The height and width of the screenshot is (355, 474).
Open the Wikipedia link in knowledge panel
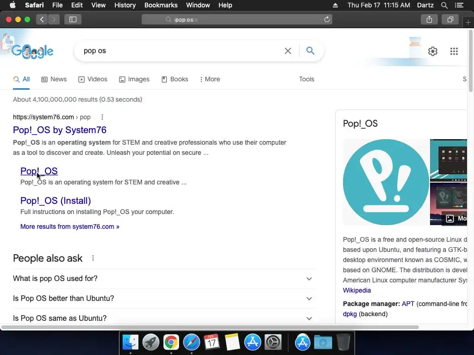(x=357, y=290)
